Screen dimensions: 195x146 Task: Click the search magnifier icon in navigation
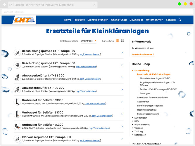tap(180, 20)
